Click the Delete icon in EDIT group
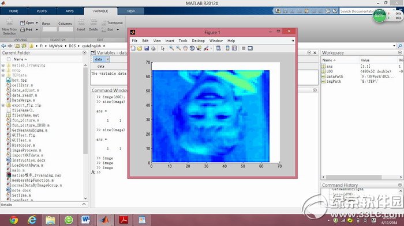The image size is (404, 226). [93, 25]
